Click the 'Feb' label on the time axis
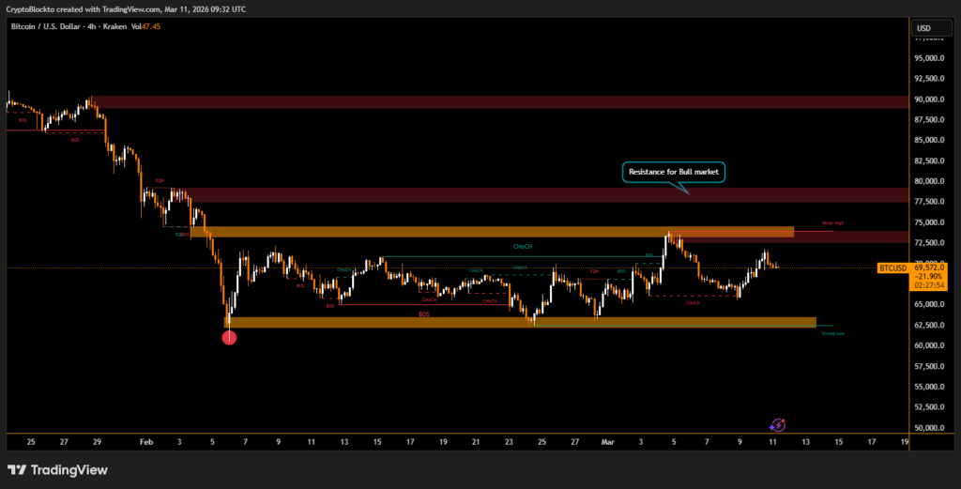Image resolution: width=961 pixels, height=489 pixels. 145,440
